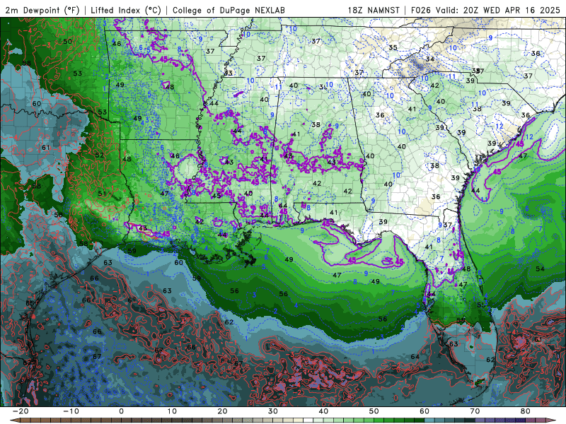Click the black "34" dewpoint value on the map
The image size is (566, 424).
pyautogui.click(x=430, y=59)
